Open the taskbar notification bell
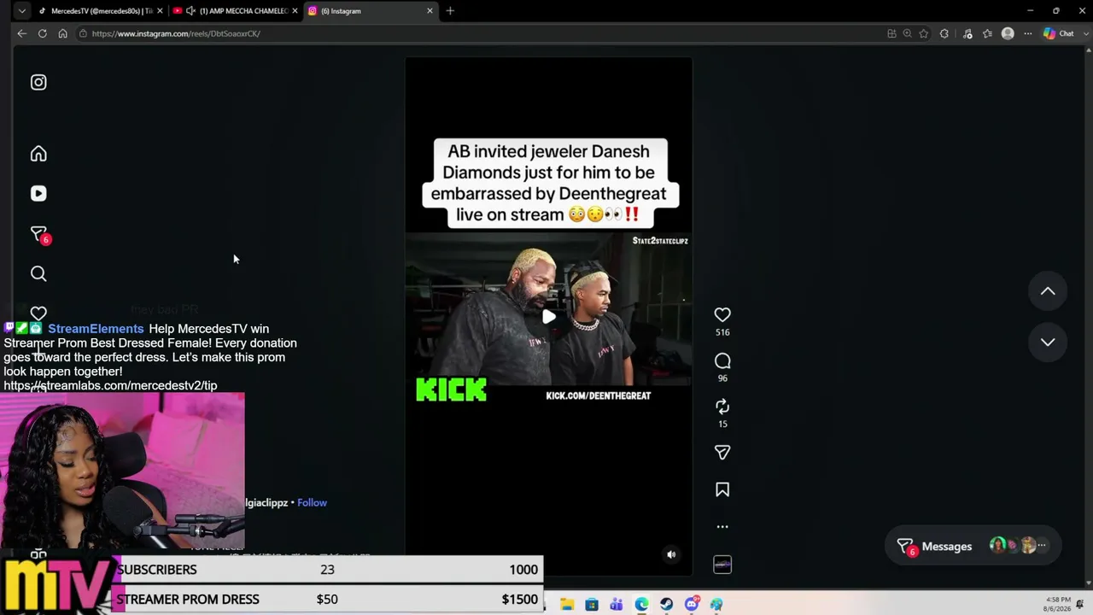The height and width of the screenshot is (615, 1093). (x=1080, y=604)
